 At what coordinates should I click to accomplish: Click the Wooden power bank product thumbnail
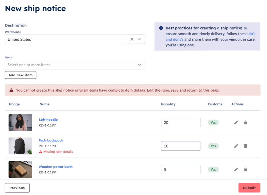point(20,169)
